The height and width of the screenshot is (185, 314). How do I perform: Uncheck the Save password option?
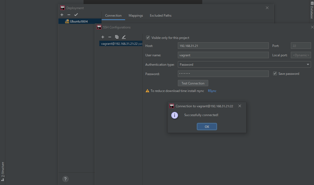[x=275, y=73]
